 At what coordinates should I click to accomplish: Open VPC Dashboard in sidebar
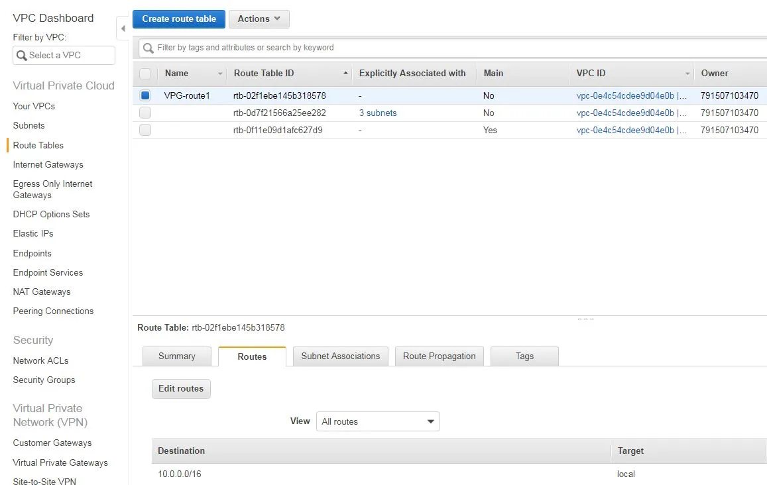(x=53, y=18)
